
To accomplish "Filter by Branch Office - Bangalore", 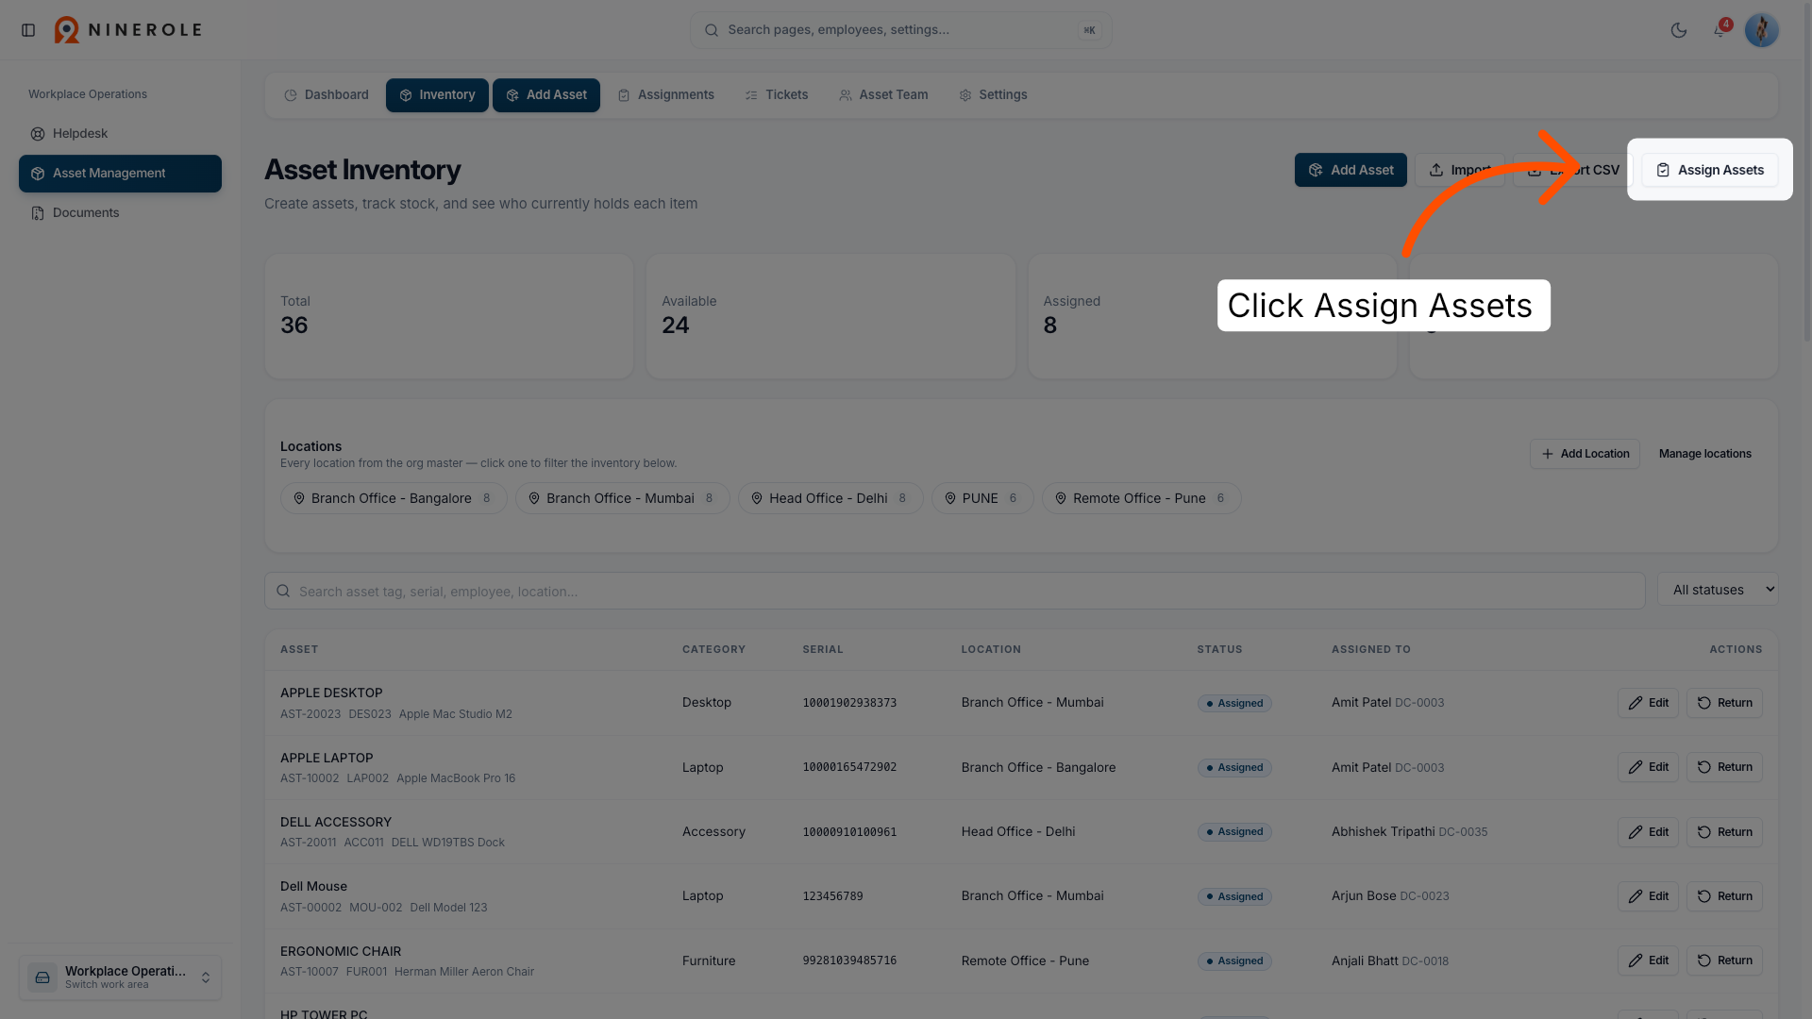I will point(394,498).
